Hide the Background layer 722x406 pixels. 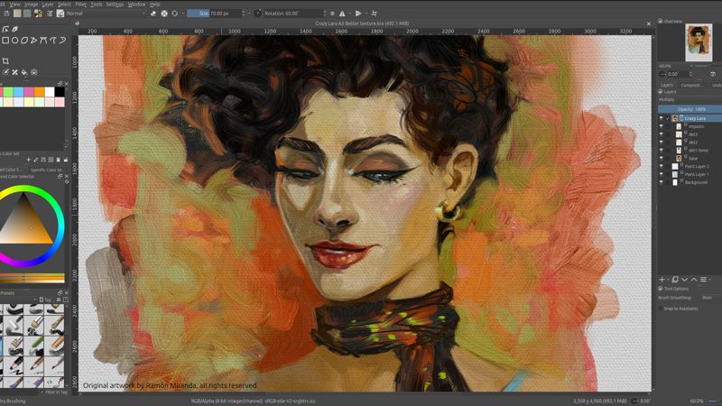click(662, 182)
